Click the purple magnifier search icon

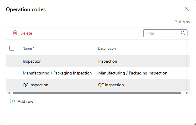click(183, 33)
